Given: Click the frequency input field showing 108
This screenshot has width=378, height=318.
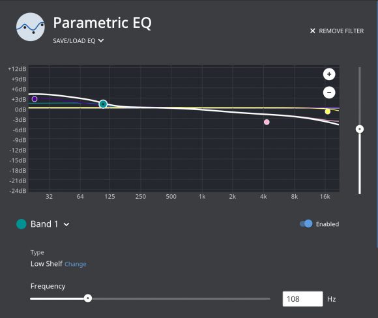Looking at the screenshot, I should (x=302, y=299).
